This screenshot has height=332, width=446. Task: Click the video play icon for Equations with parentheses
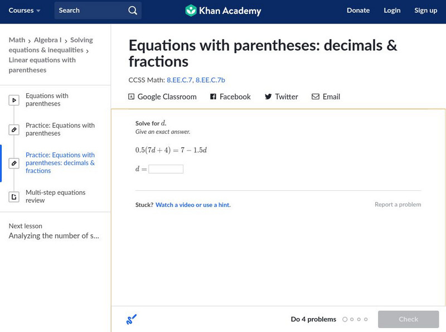[x=14, y=100]
